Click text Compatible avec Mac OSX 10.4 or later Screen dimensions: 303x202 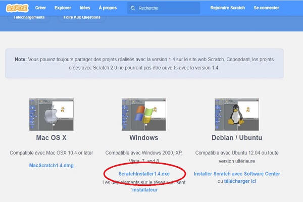tap(52, 153)
